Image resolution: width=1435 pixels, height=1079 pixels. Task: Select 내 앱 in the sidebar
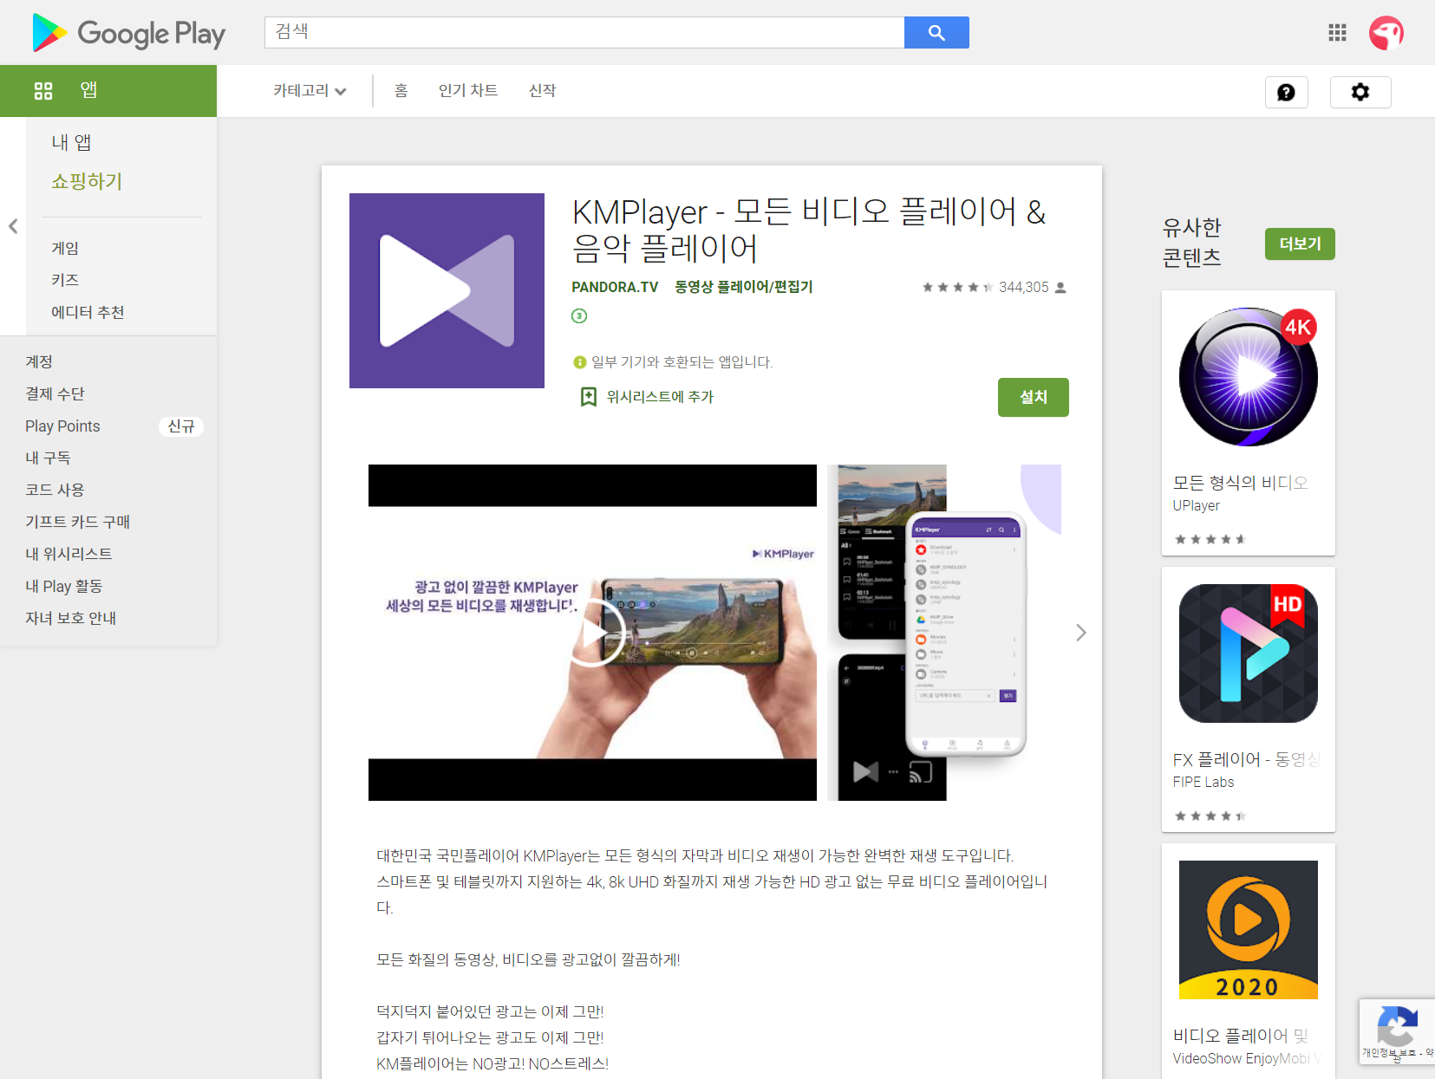pyautogui.click(x=71, y=142)
